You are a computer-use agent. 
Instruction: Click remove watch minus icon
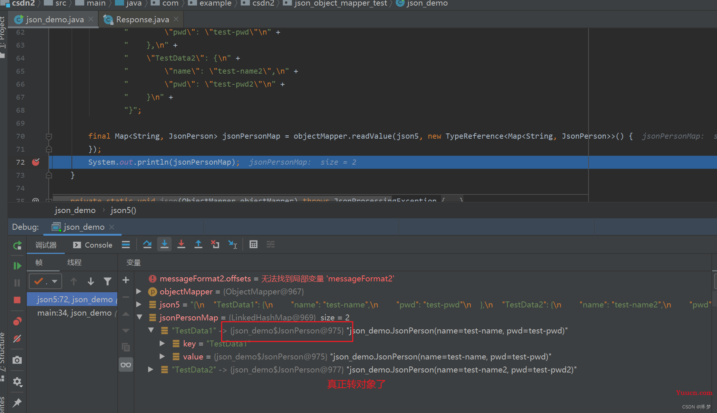126,297
